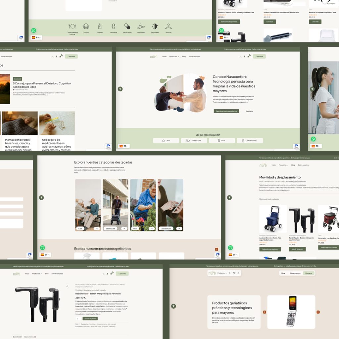Viewport: 339px width, 339px height.
Task: Click the Salir a la calle help button
Action: pos(194,140)
